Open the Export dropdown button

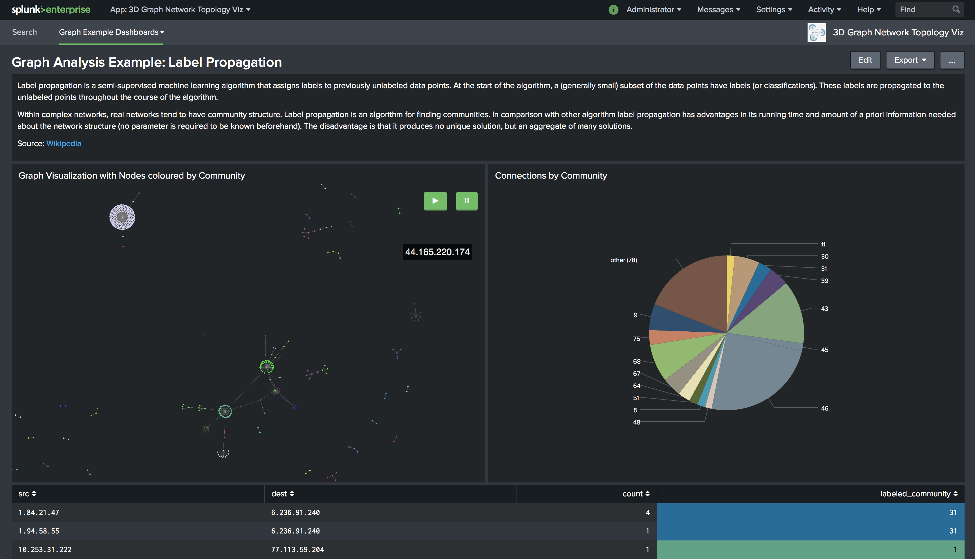click(910, 60)
